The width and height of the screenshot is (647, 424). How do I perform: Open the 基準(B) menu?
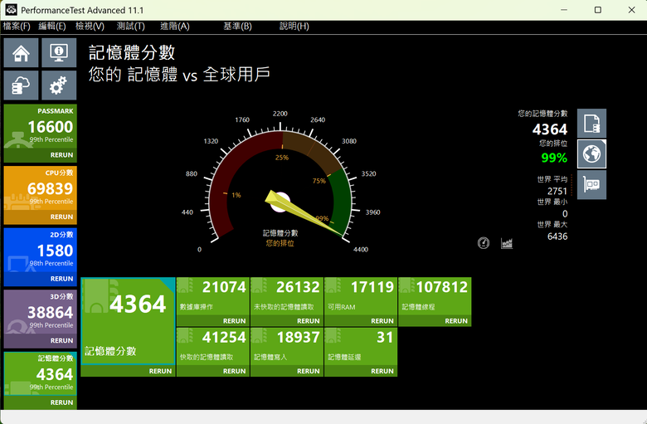237,26
